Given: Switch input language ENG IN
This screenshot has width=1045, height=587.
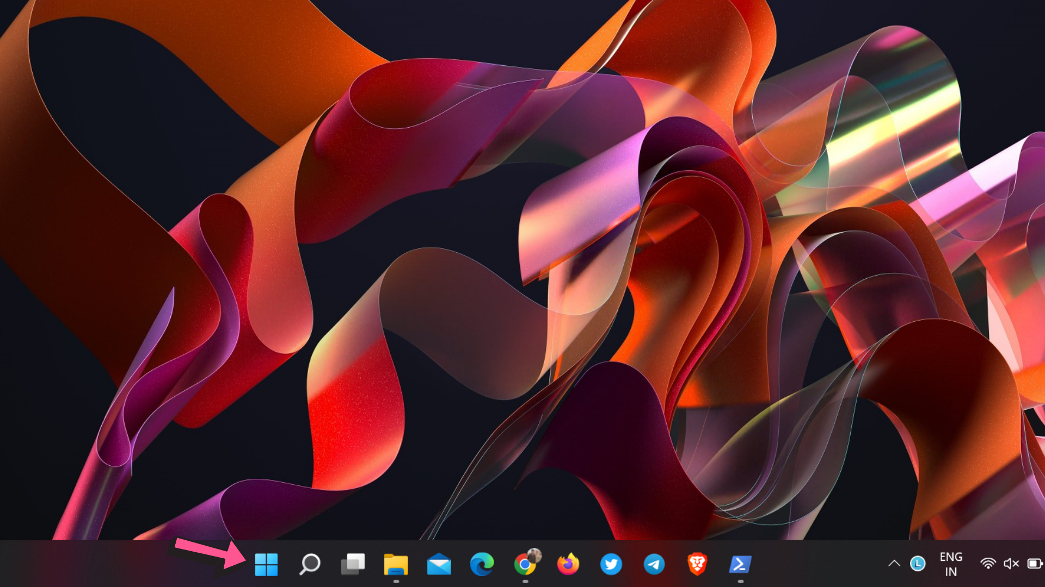Looking at the screenshot, I should tap(951, 564).
